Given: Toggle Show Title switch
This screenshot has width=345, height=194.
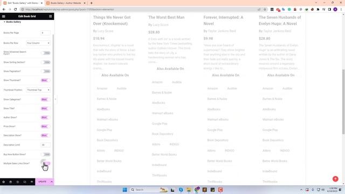Looking at the screenshot, I should pyautogui.click(x=46, y=108).
